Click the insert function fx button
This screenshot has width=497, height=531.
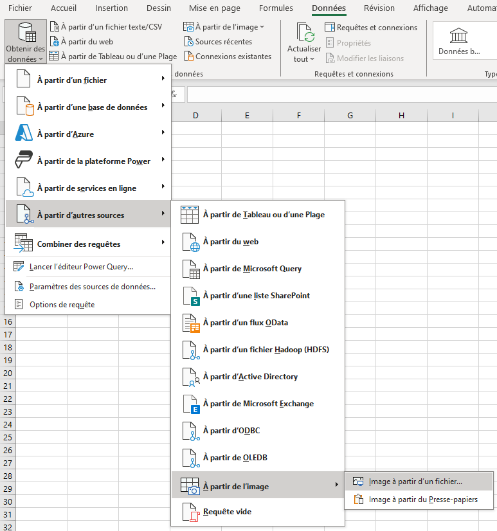pyautogui.click(x=174, y=94)
